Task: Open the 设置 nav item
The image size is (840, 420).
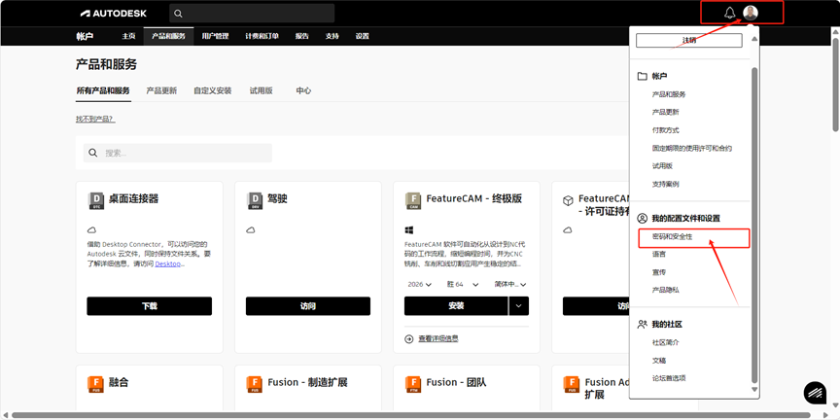Action: pyautogui.click(x=362, y=36)
